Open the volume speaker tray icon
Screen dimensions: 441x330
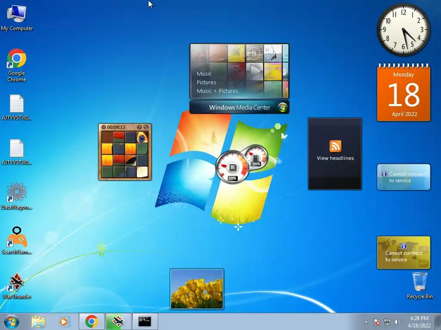click(x=397, y=322)
